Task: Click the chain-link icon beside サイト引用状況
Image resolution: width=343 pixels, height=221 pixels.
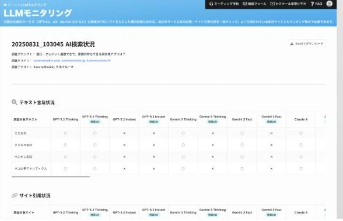Action: [x=15, y=195]
